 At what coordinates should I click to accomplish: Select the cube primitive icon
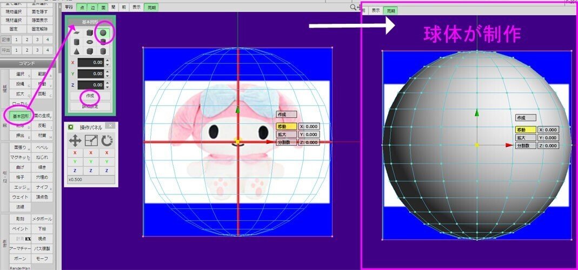pos(89,32)
